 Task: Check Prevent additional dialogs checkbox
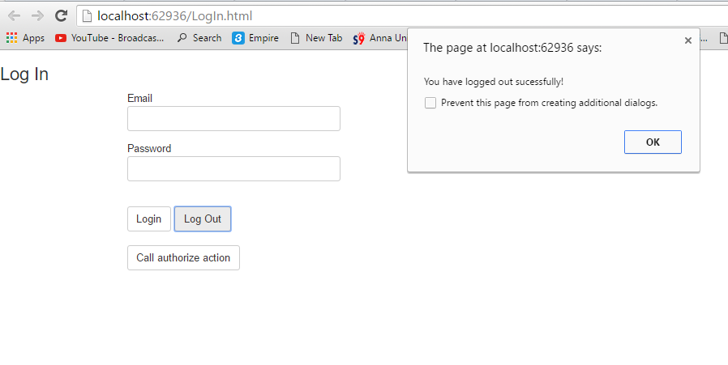pos(430,103)
